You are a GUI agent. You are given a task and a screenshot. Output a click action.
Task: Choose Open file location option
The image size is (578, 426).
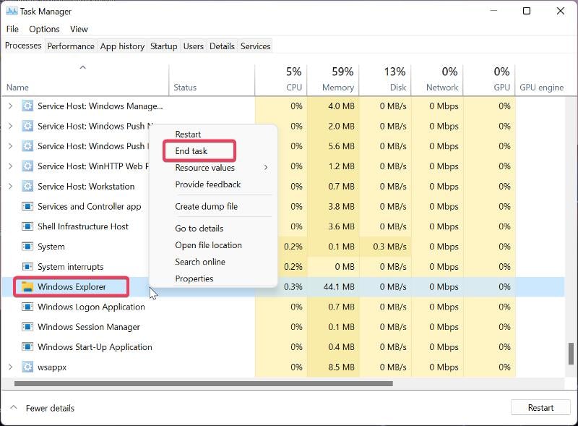[x=209, y=245]
